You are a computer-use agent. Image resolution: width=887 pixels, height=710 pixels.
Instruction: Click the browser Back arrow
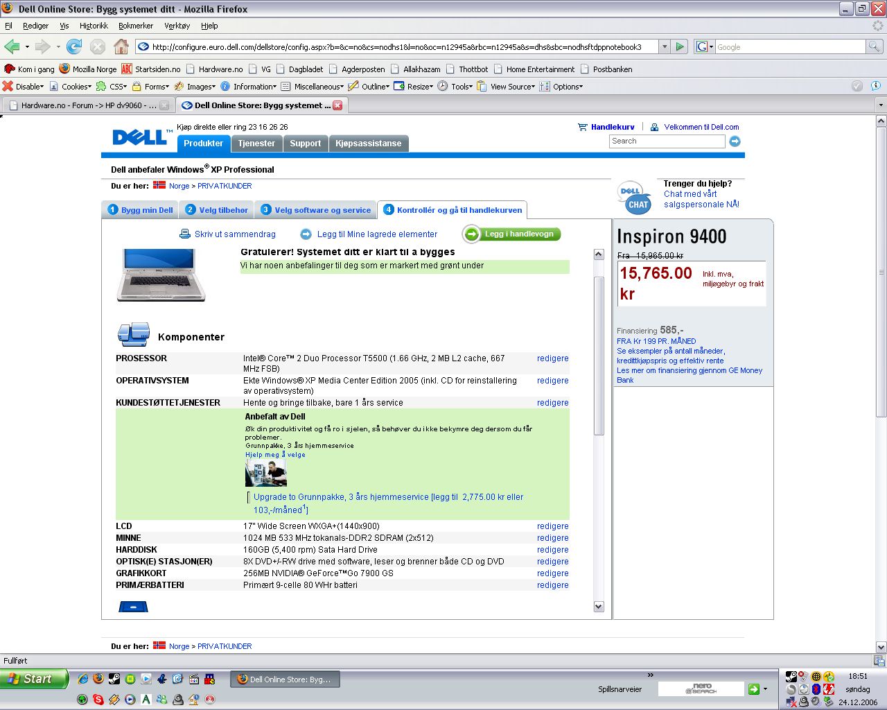pyautogui.click(x=12, y=46)
